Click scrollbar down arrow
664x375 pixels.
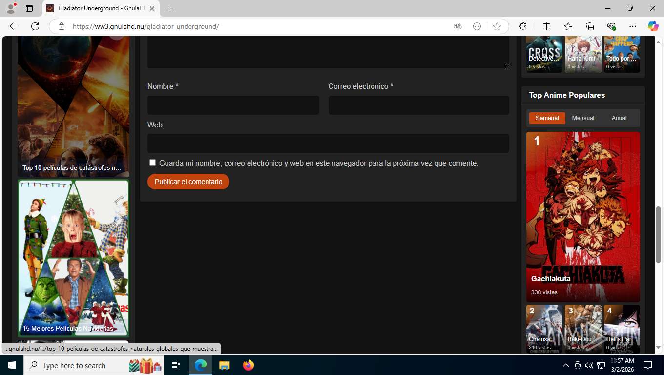click(x=658, y=348)
